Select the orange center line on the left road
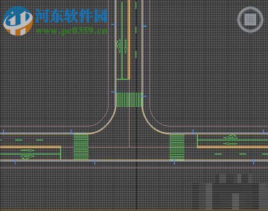The image size is (268, 211). click(31, 147)
